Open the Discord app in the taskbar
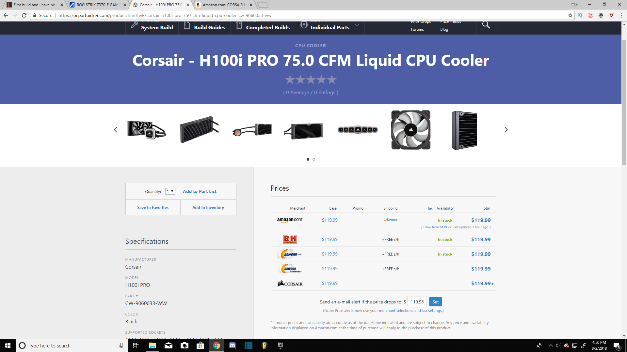Image resolution: width=627 pixels, height=352 pixels. tap(233, 345)
